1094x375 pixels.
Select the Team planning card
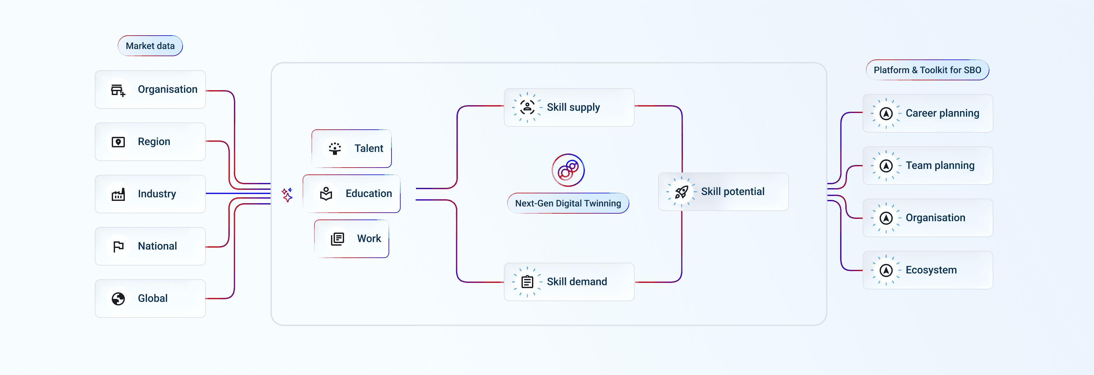928,166
